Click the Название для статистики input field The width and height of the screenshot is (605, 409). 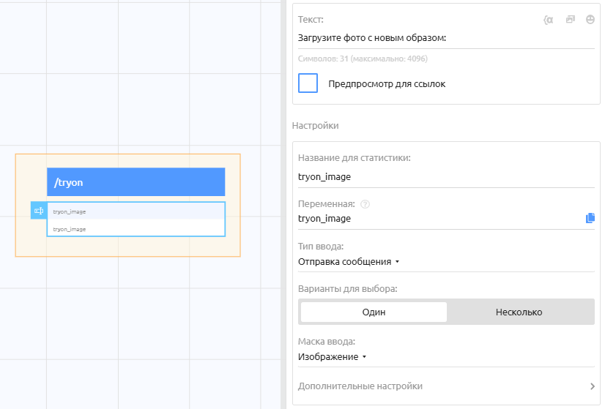(x=439, y=176)
